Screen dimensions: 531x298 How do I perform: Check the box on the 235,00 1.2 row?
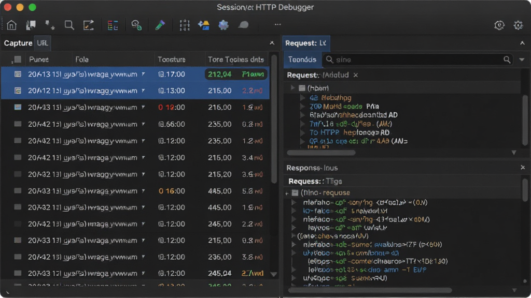tap(18, 141)
